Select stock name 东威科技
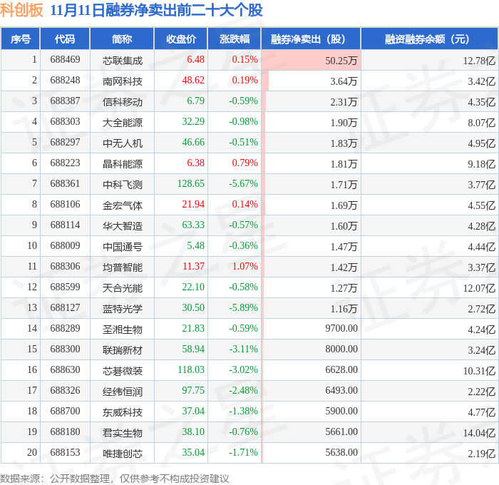Image resolution: width=499 pixels, height=485 pixels. 122,412
